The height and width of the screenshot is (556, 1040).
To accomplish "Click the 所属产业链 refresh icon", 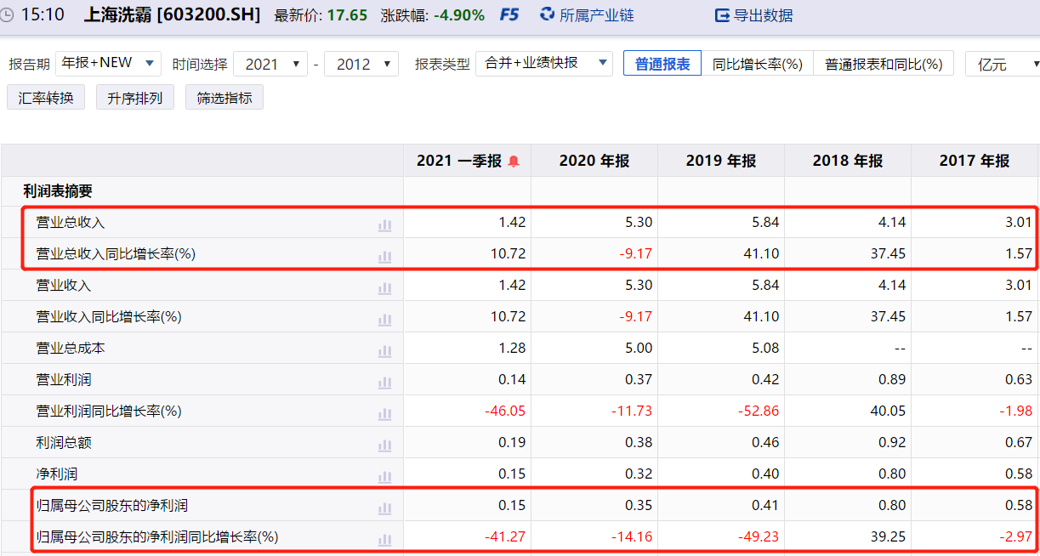I will (x=548, y=15).
